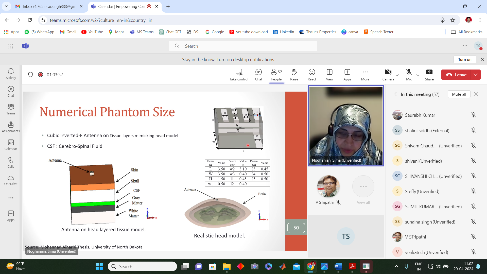Viewport: 487px width, 274px height.
Task: Open Microsoft Word from the taskbar
Action: pyautogui.click(x=338, y=266)
